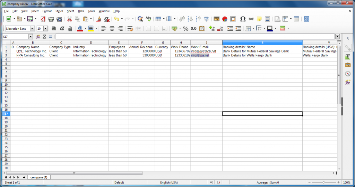Click the Function Wizard icon by formula bar
Screen dimensions: 355x187
click(x=38, y=37)
